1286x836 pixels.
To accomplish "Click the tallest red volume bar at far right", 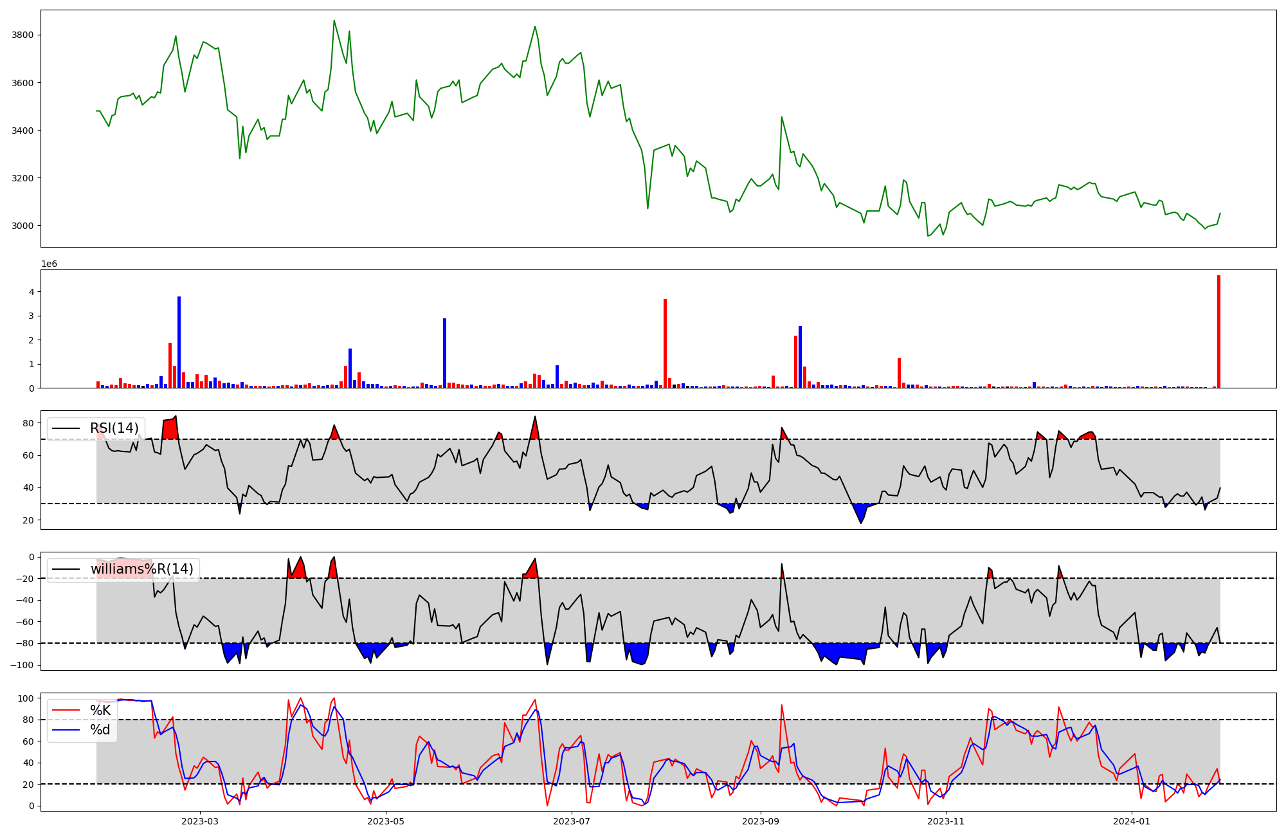I will [1218, 331].
